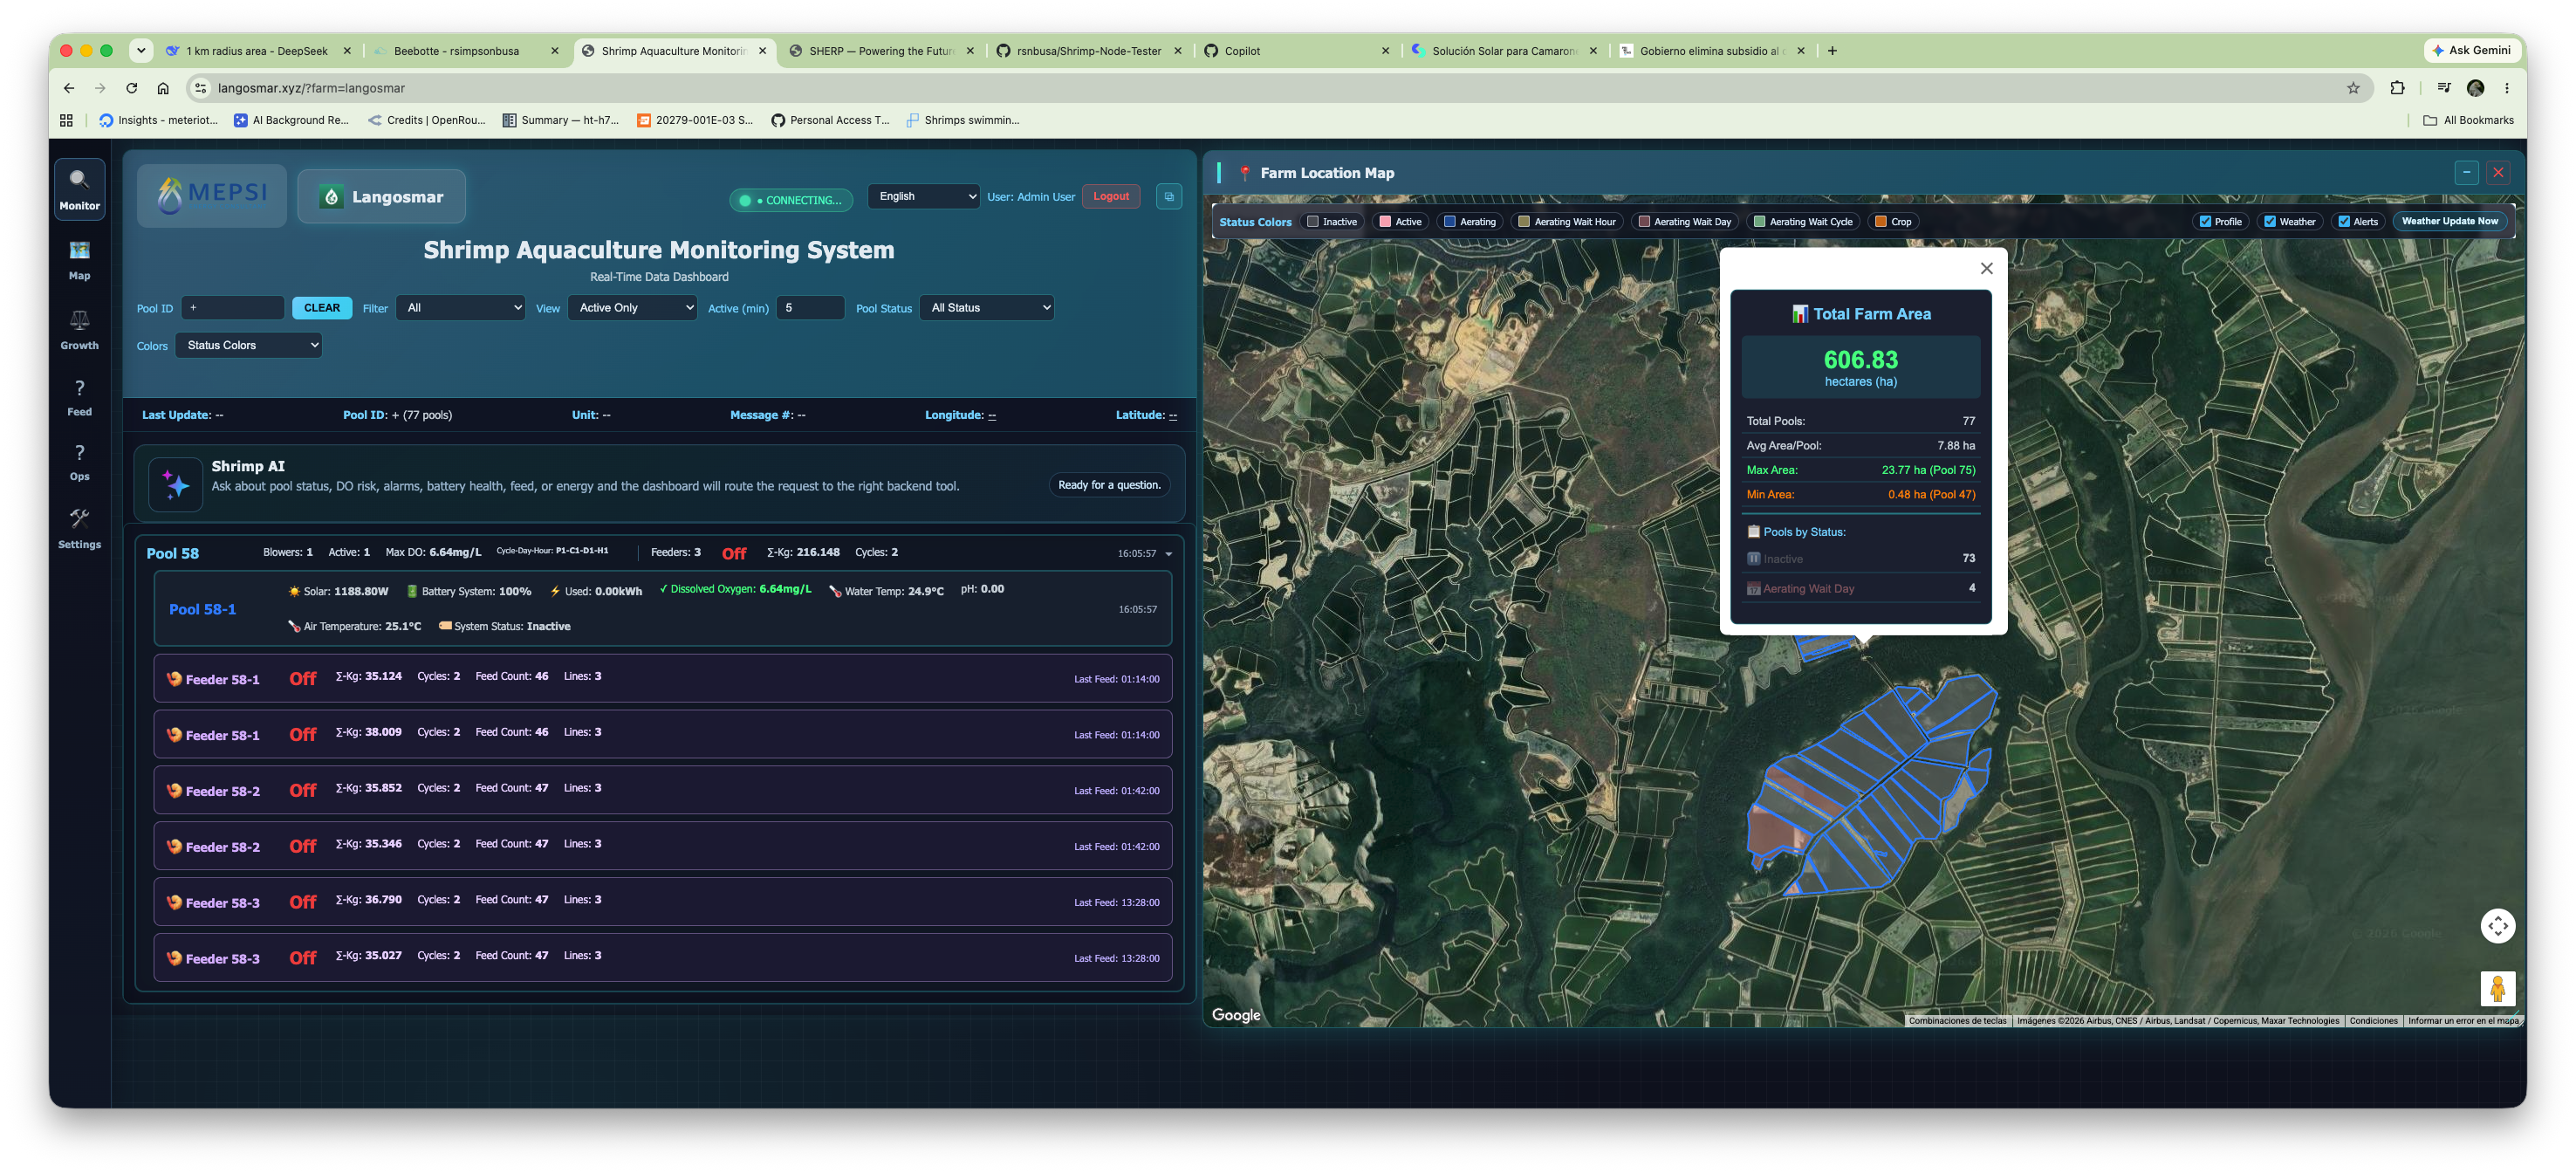This screenshot has height=1173, width=2576.
Task: Open the Pool Status dropdown
Action: pos(986,308)
